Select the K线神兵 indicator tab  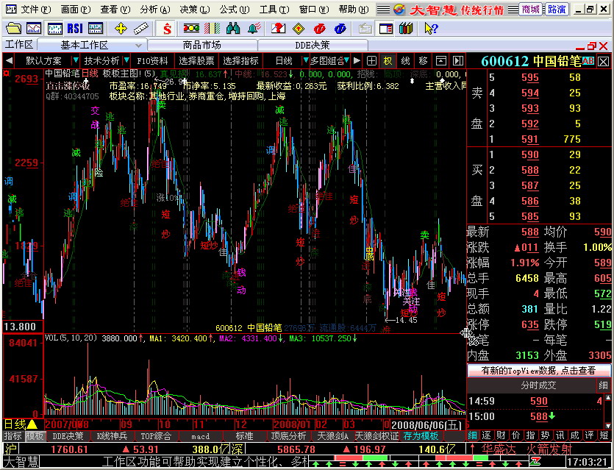point(112,436)
